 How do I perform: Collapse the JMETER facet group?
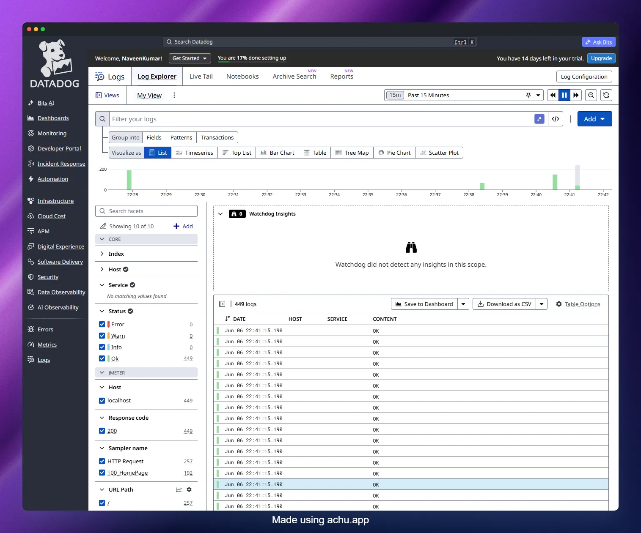[146, 372]
